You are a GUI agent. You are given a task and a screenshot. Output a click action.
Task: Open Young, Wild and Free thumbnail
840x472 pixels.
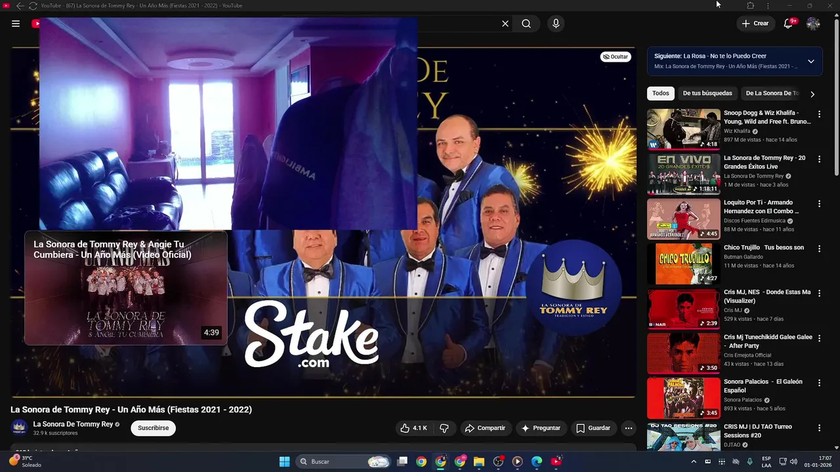point(684,129)
